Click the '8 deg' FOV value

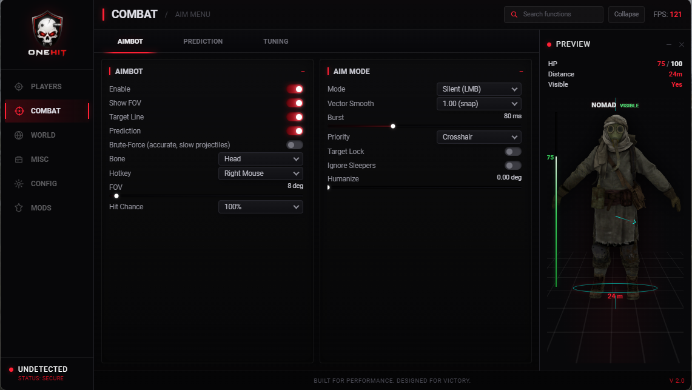[295, 186]
